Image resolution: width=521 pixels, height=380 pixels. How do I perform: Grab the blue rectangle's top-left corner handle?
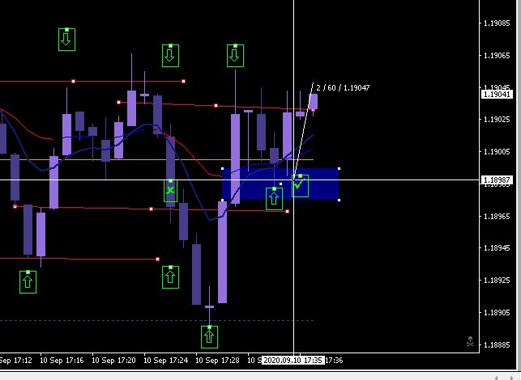point(222,169)
